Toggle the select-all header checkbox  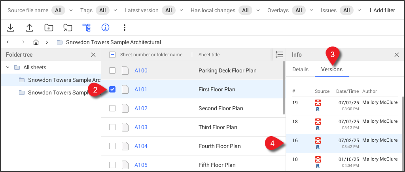(x=112, y=55)
